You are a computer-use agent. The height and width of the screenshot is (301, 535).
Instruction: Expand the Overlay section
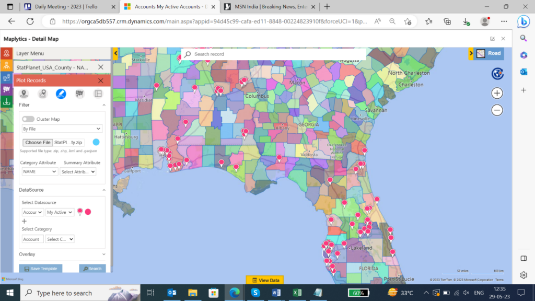(x=103, y=254)
